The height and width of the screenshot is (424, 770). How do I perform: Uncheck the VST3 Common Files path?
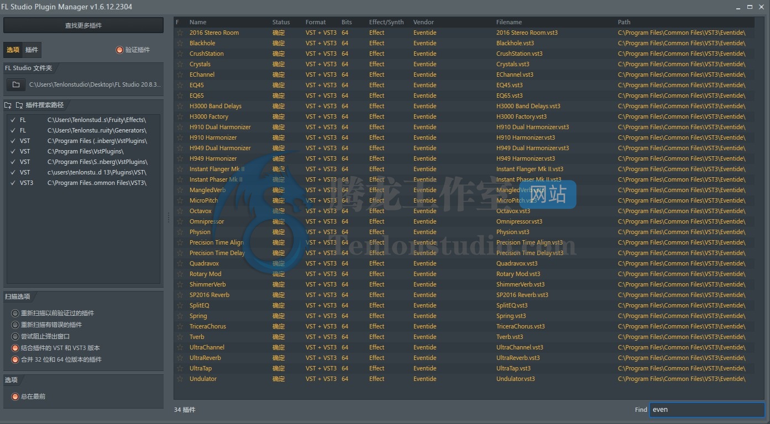[x=13, y=183]
